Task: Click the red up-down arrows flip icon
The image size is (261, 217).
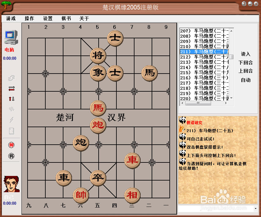Action: pyautogui.click(x=11, y=99)
